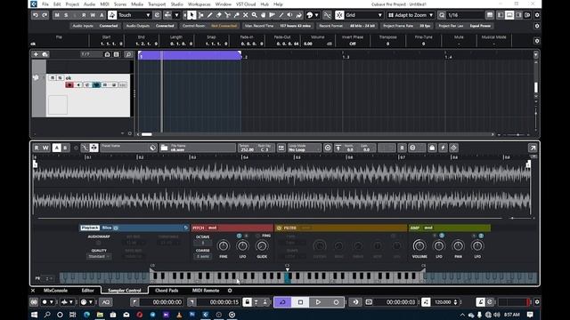The width and height of the screenshot is (570, 320).
Task: Click the Amp Pan knob
Action: click(x=458, y=246)
